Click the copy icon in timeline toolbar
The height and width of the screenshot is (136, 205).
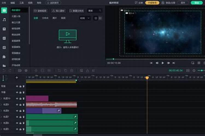pyautogui.click(x=66, y=70)
